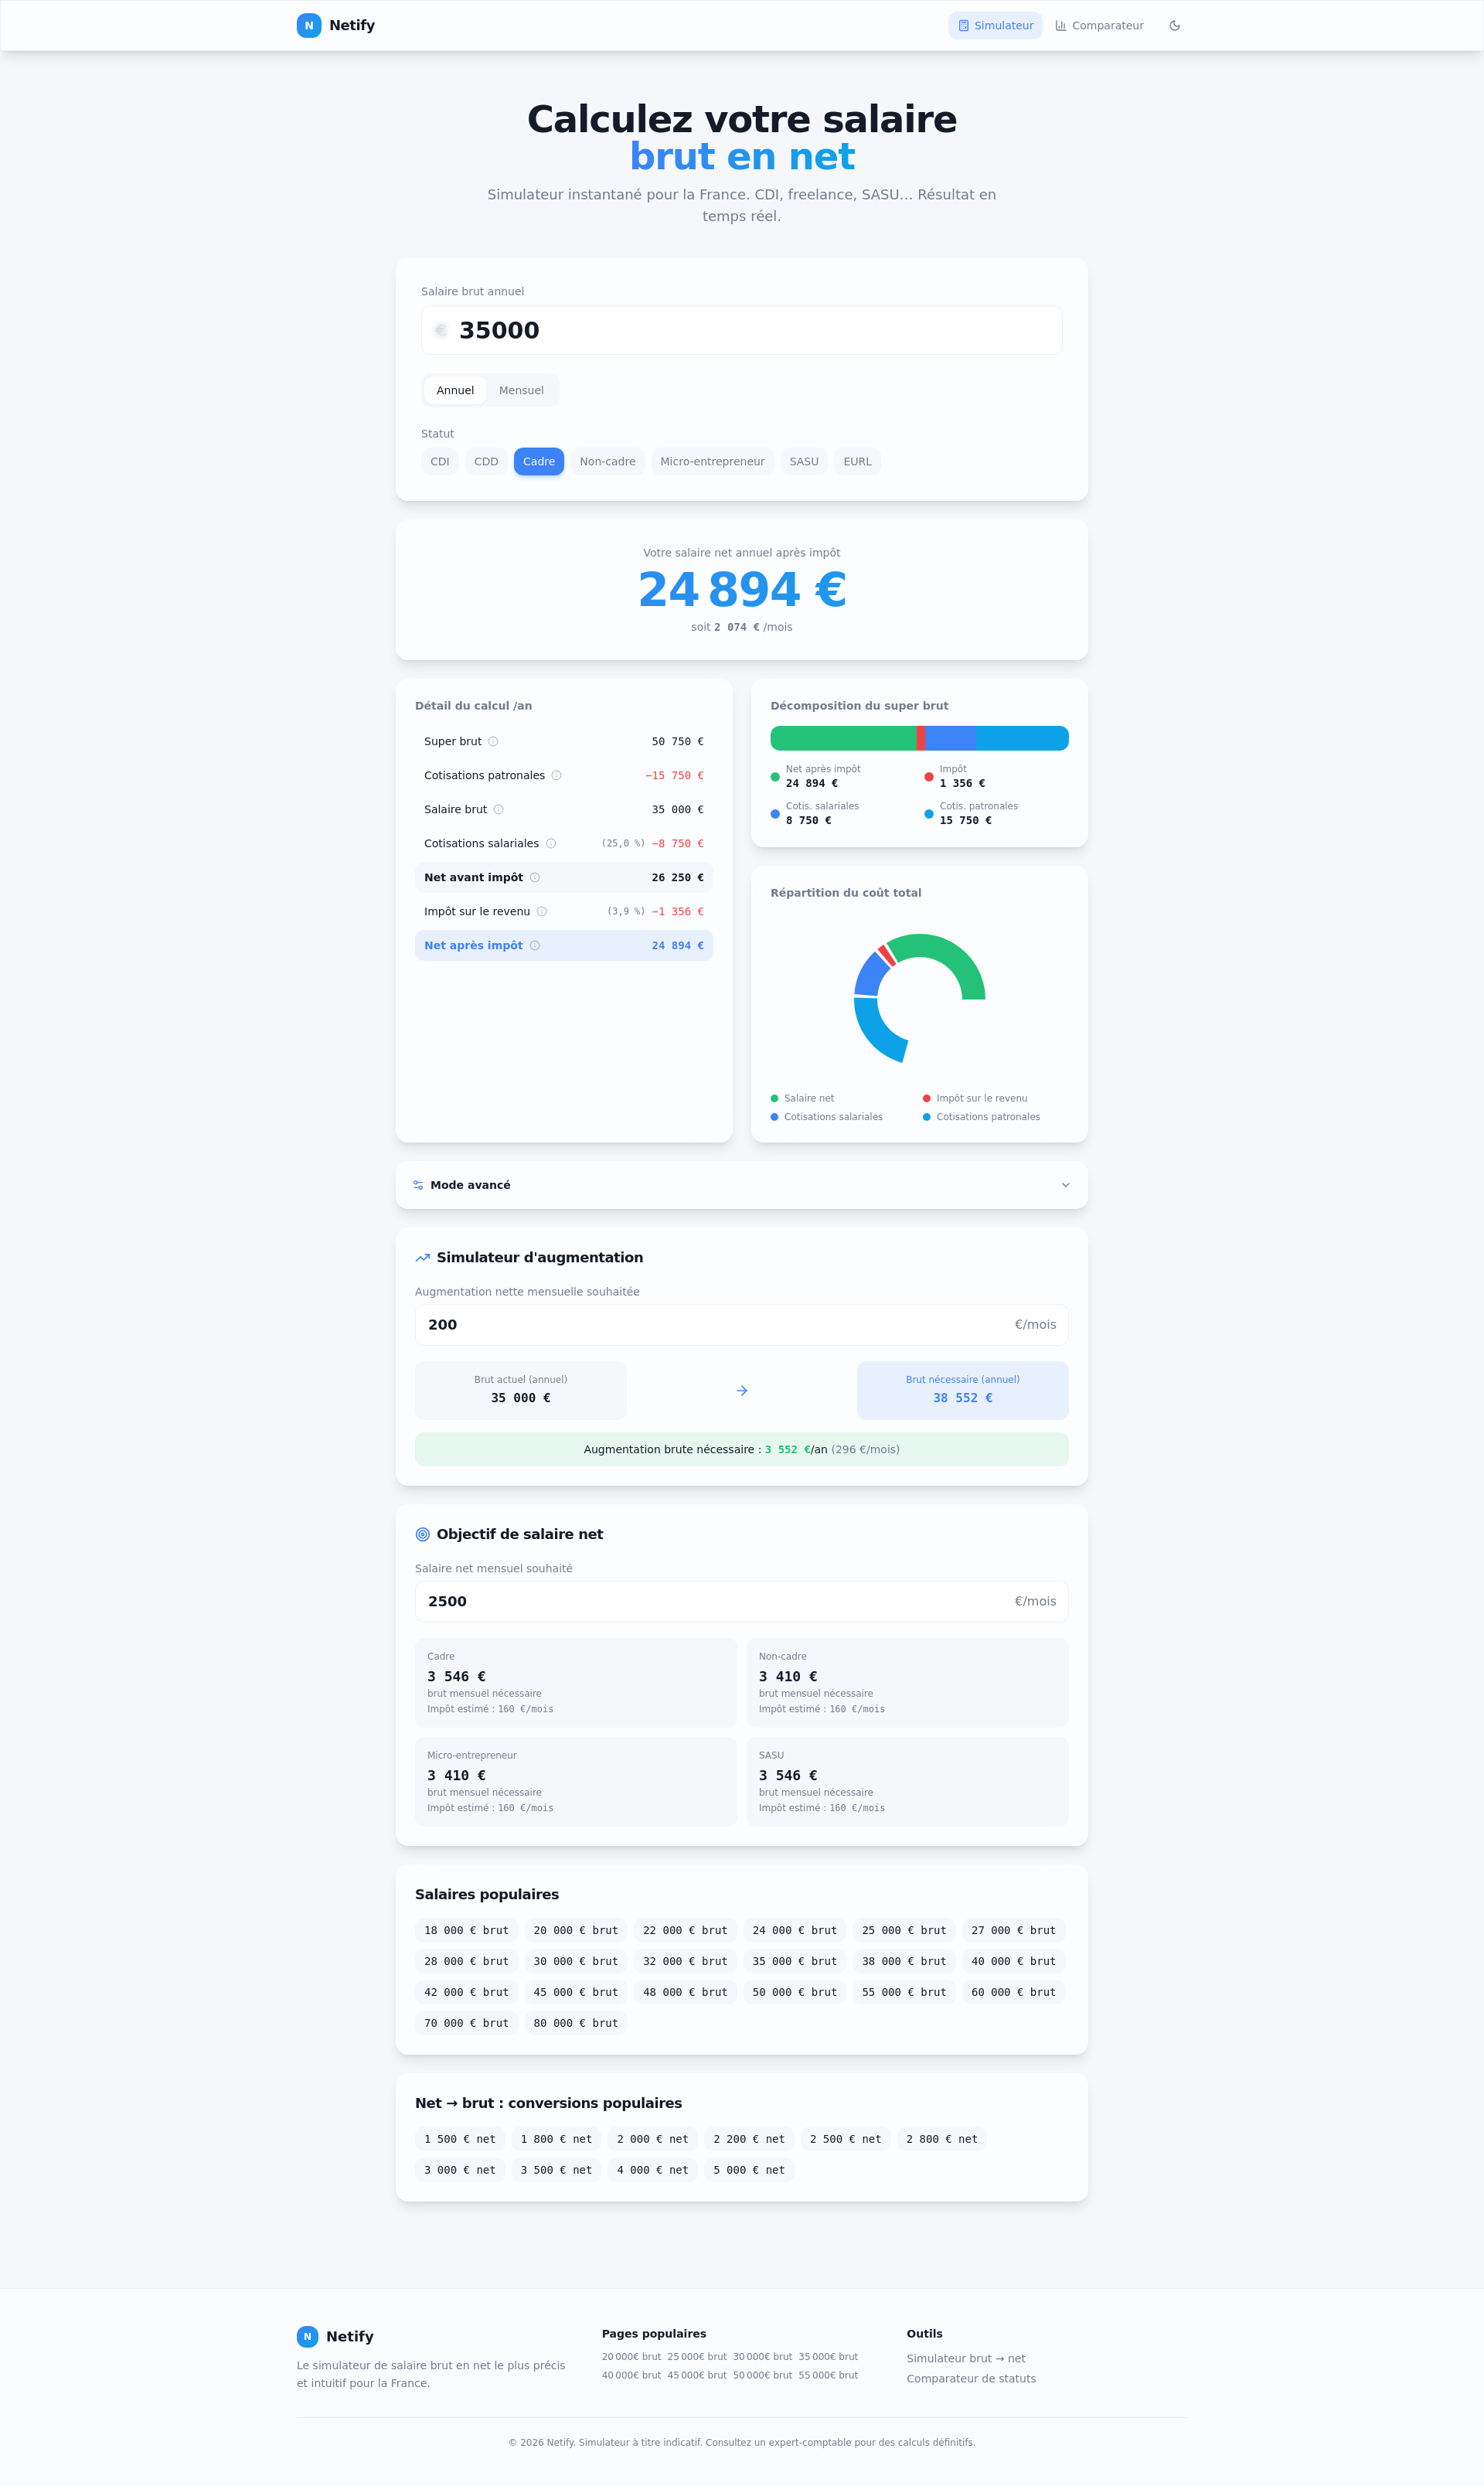
Task: Select SASU status
Action: [804, 462]
